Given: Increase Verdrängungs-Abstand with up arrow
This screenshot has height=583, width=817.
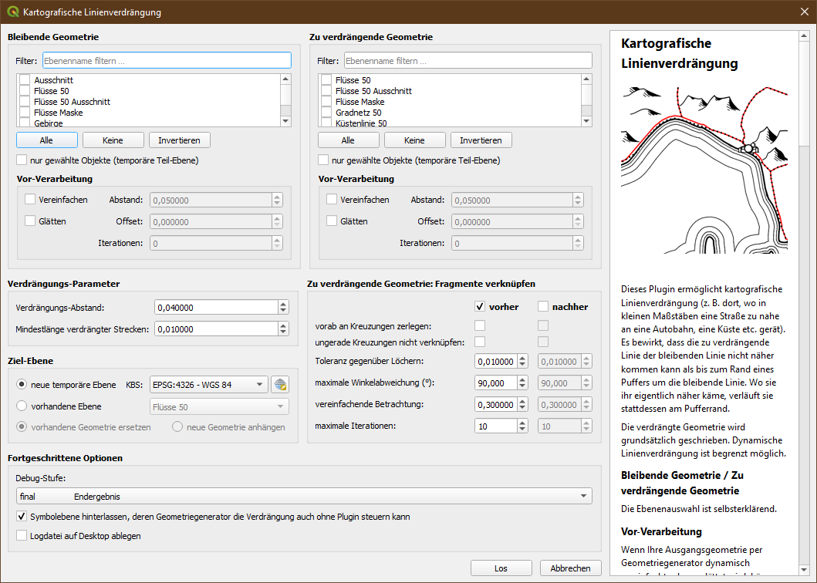Looking at the screenshot, I should tap(283, 304).
